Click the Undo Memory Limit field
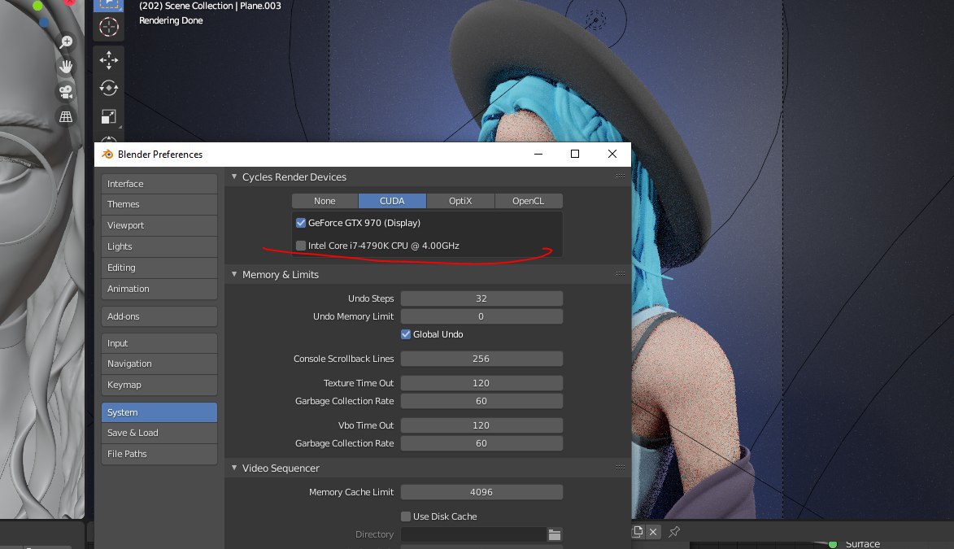 coord(481,316)
